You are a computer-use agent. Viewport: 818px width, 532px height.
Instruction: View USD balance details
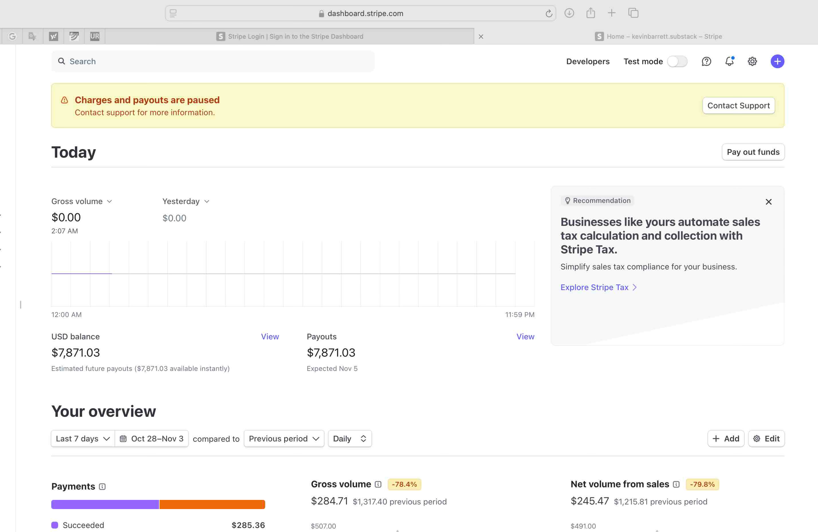pyautogui.click(x=270, y=337)
